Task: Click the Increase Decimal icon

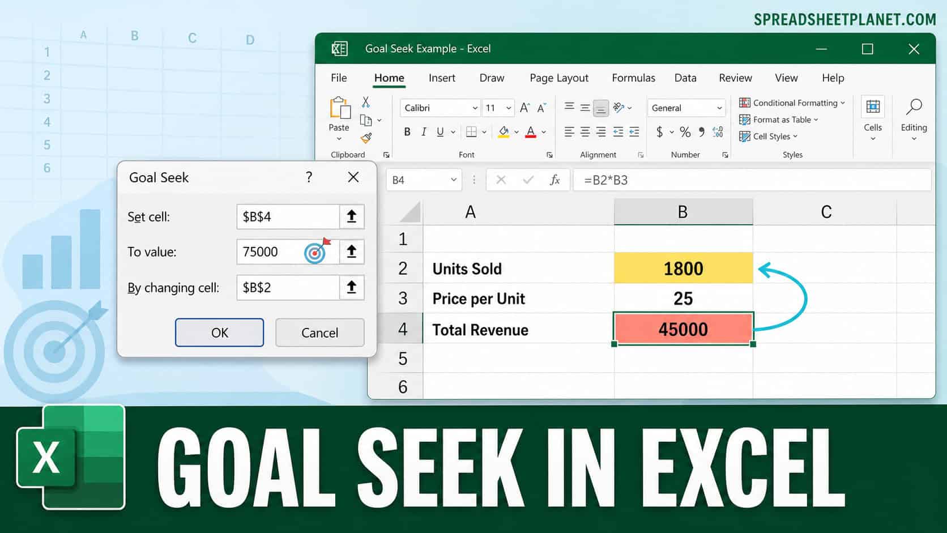Action: point(718,132)
